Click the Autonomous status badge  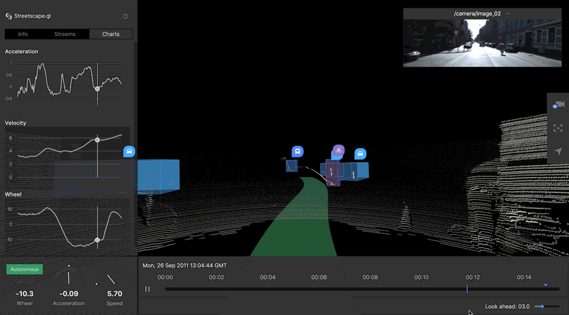pyautogui.click(x=25, y=269)
